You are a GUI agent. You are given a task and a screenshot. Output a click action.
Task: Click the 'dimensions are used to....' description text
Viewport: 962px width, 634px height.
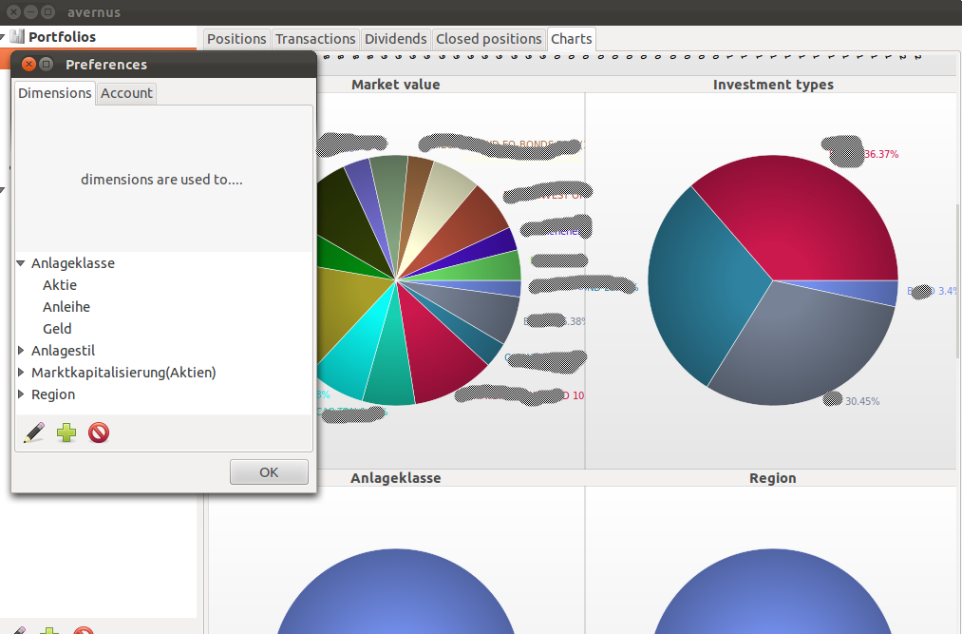(x=162, y=180)
